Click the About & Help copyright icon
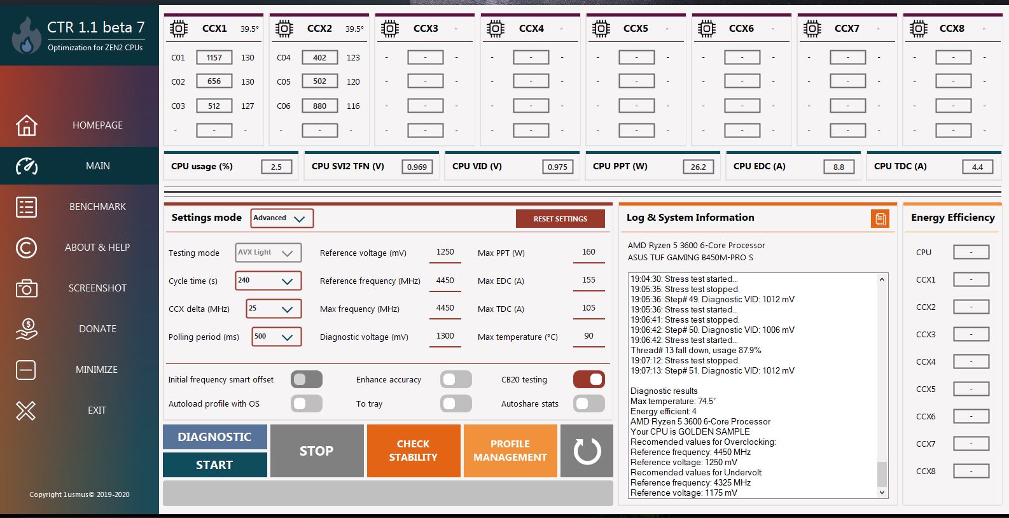 click(26, 248)
